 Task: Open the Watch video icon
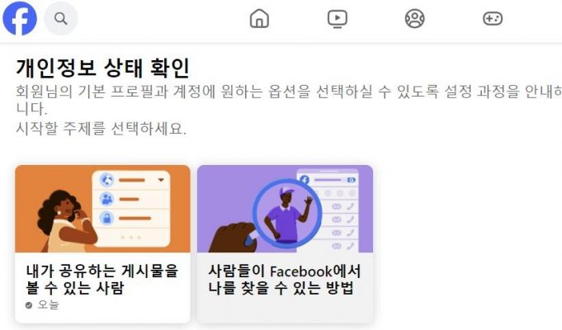coord(338,19)
